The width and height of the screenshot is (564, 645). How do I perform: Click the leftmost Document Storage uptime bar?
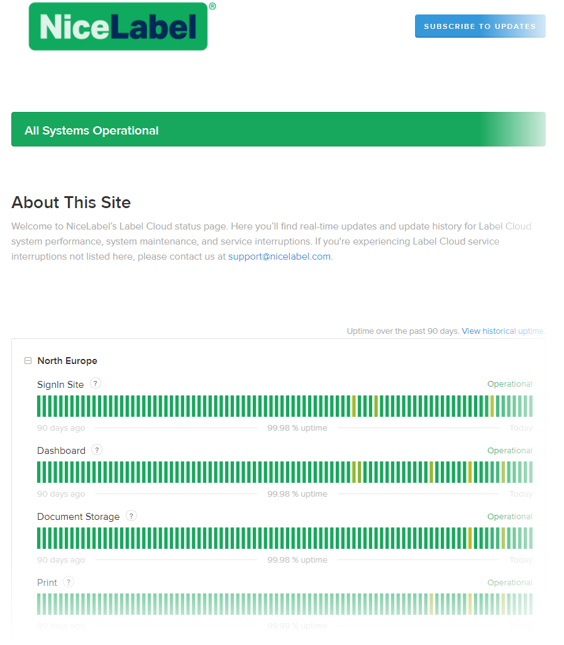tap(39, 538)
